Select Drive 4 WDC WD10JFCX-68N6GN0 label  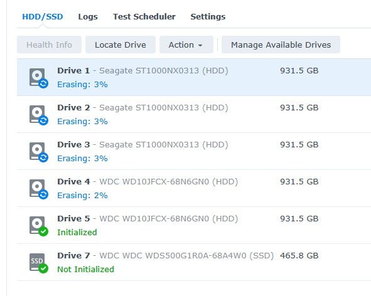tap(148, 182)
